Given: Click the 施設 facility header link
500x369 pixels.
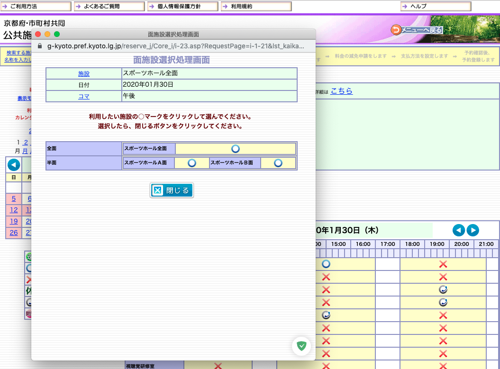Looking at the screenshot, I should click(x=84, y=73).
